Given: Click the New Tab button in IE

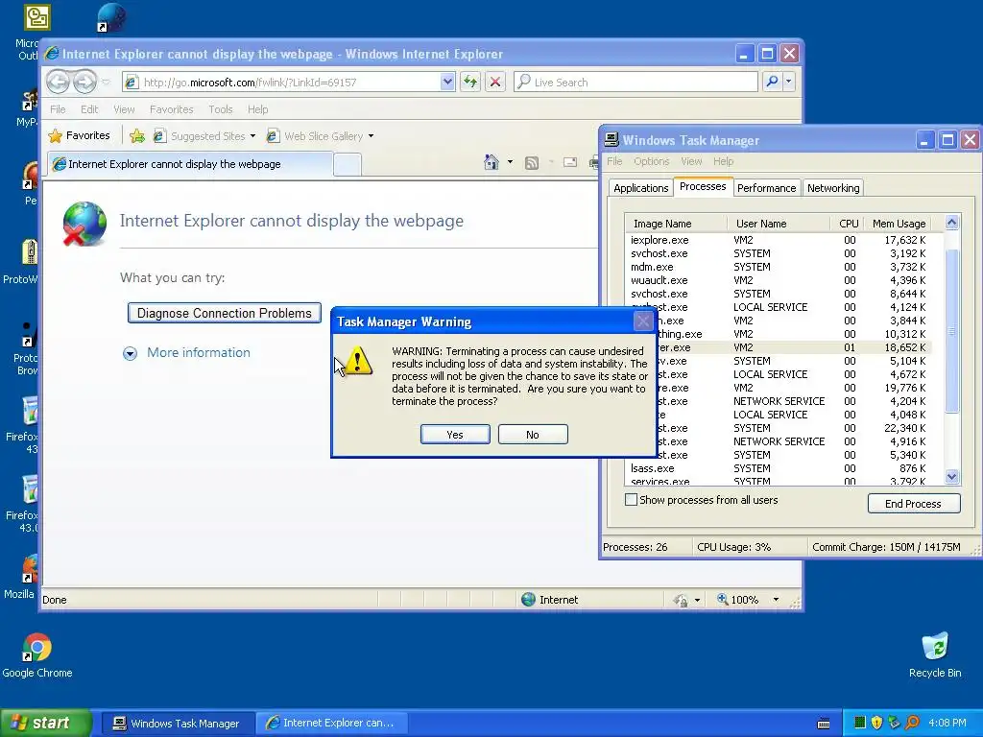Looking at the screenshot, I should (348, 165).
